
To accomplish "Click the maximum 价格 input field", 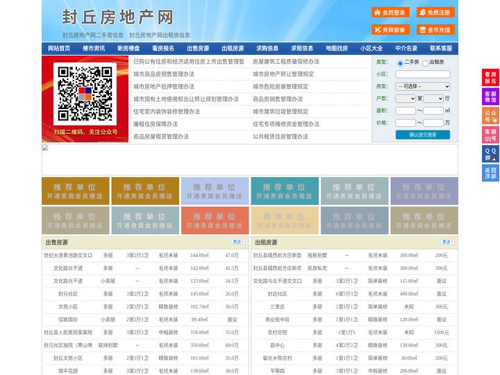I will click(433, 123).
